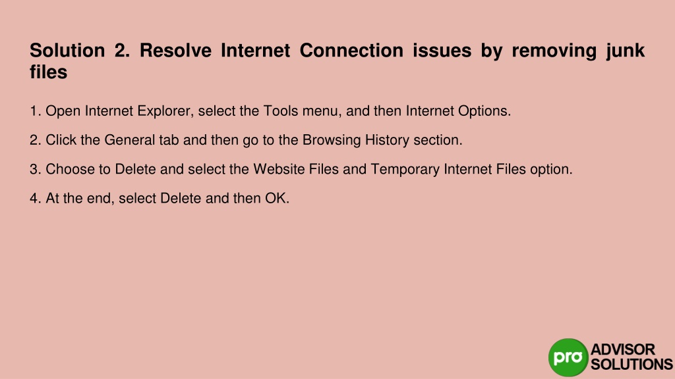Click the word 'SOLUTIONS' in the logo
675x379 pixels.
point(631,365)
